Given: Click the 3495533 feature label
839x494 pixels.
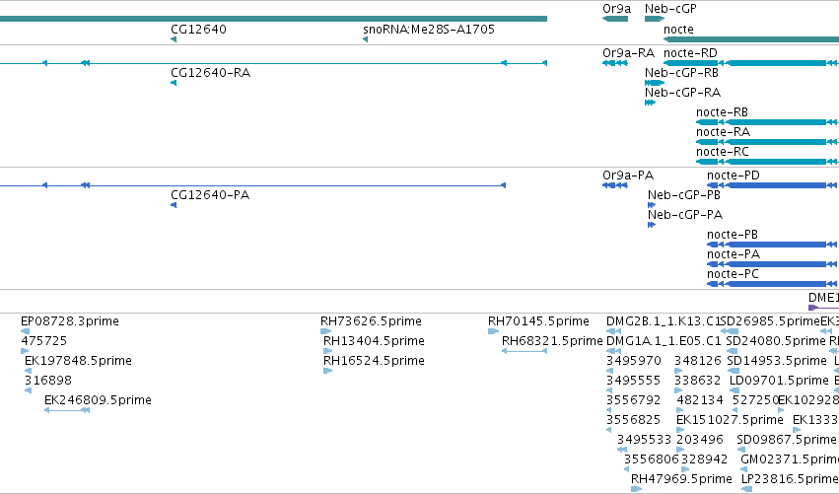Looking at the screenshot, I should [644, 441].
